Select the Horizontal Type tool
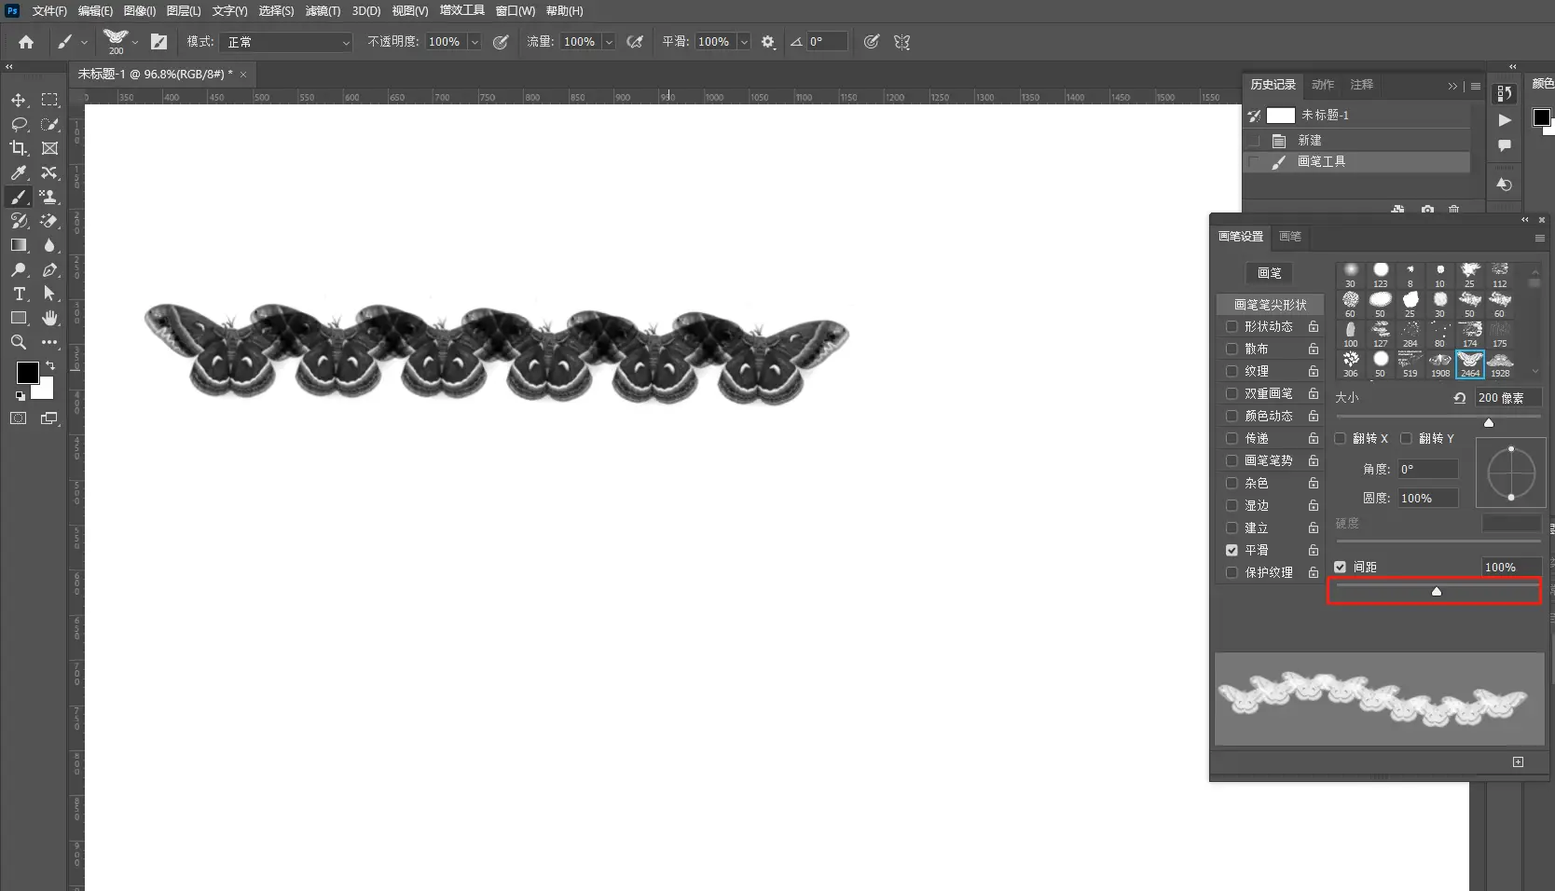Image resolution: width=1555 pixels, height=891 pixels. coord(19,294)
